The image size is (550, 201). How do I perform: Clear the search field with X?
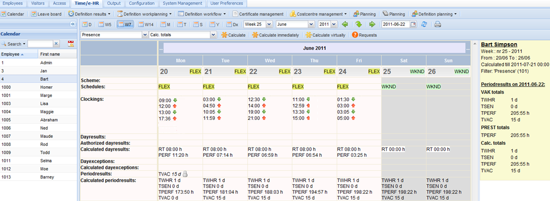57,44
